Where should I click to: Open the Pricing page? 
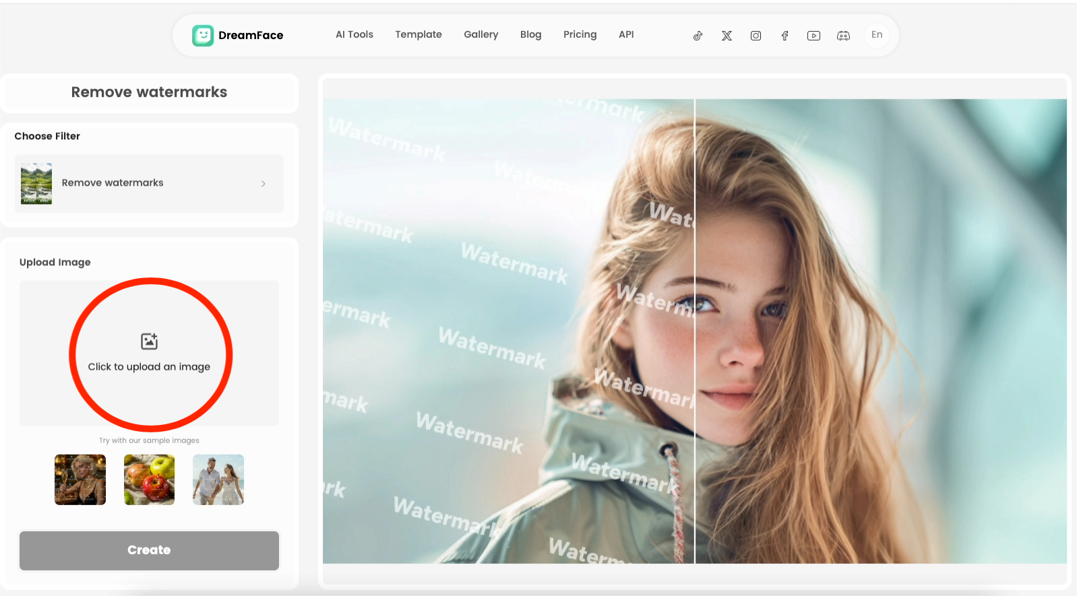pyautogui.click(x=580, y=34)
